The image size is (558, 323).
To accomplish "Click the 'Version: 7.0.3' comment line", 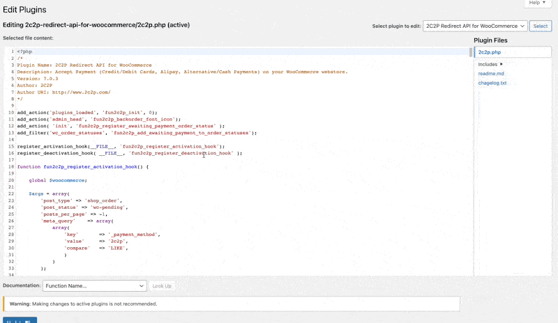I will [x=38, y=79].
